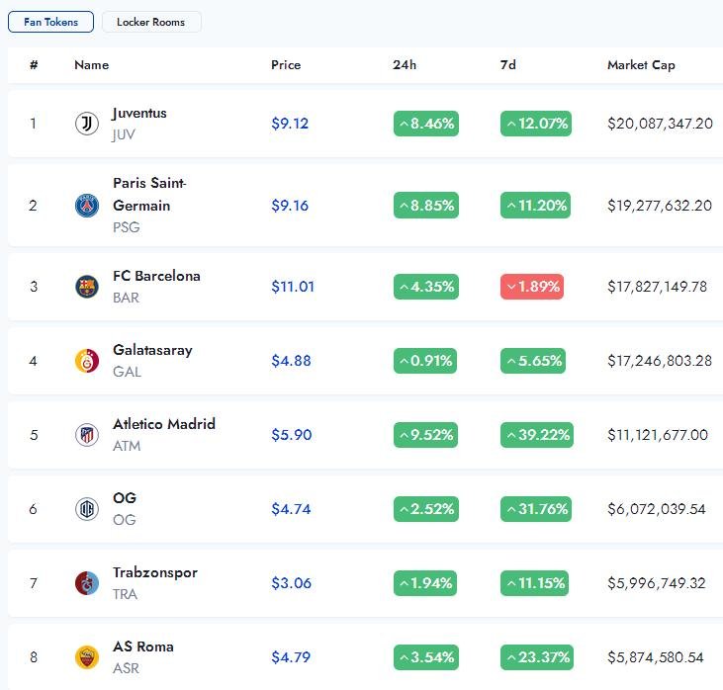This screenshot has height=690, width=723.
Task: Click the Trabzonspor 24h badge 1.94%
Action: coord(425,583)
